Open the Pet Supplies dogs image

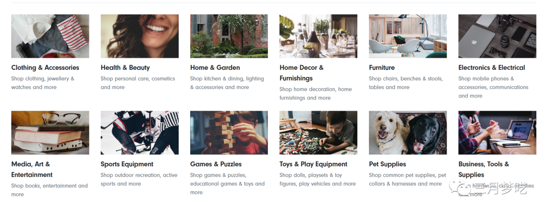(x=407, y=133)
